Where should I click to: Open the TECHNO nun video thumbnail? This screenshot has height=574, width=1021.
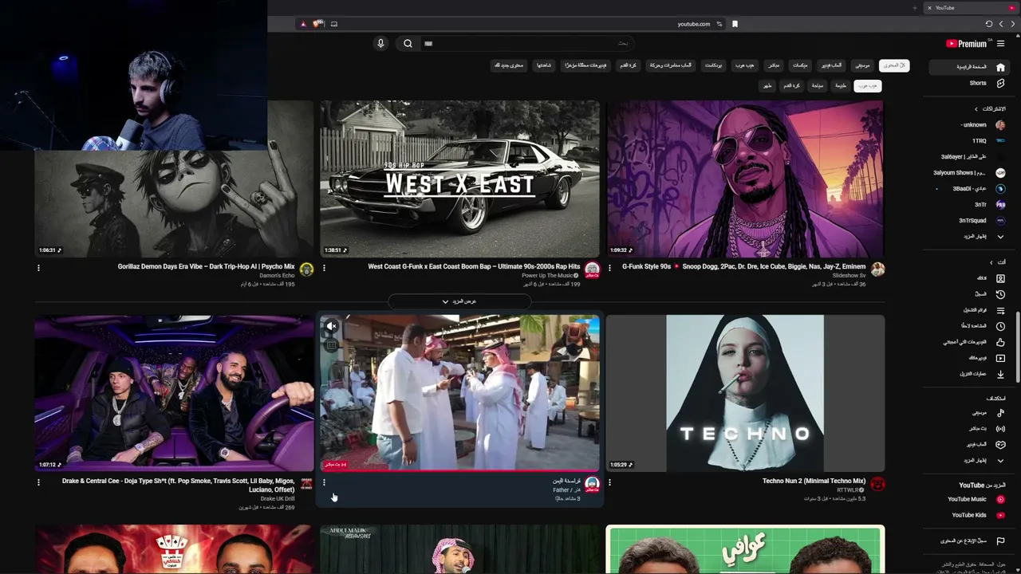[745, 393]
